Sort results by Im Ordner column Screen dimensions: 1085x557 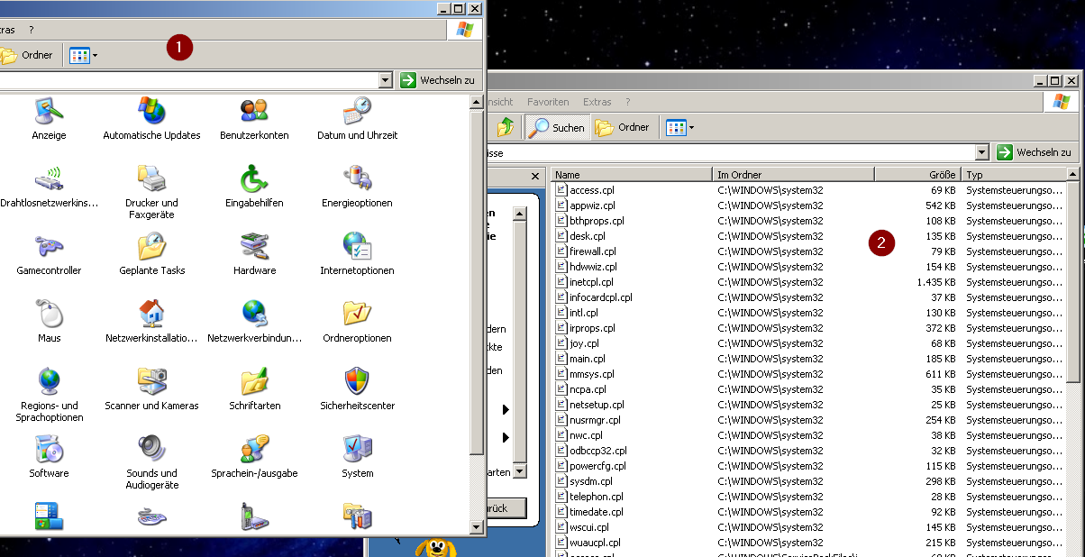click(794, 175)
